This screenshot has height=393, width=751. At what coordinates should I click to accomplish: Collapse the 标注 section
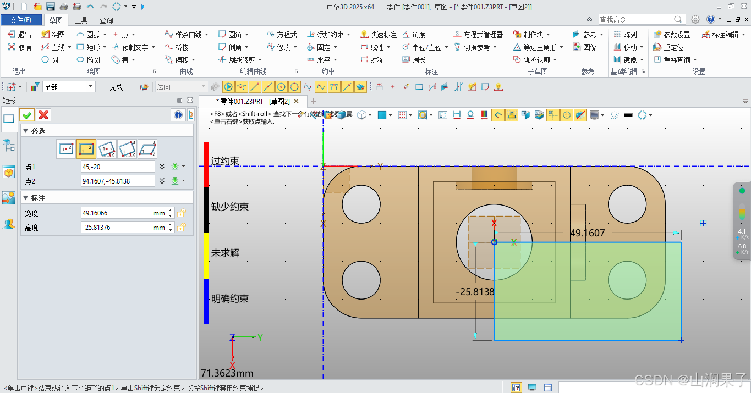pos(26,198)
